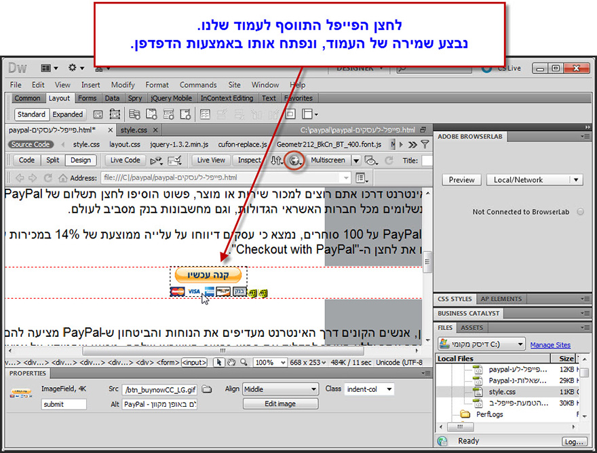
Task: Click the browser back arrow
Action: 20,178
